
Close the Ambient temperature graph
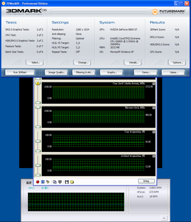pyautogui.click(x=154, y=156)
